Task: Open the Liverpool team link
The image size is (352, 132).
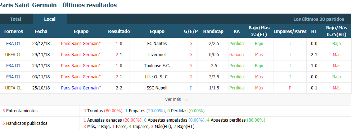Action: coord(157,55)
